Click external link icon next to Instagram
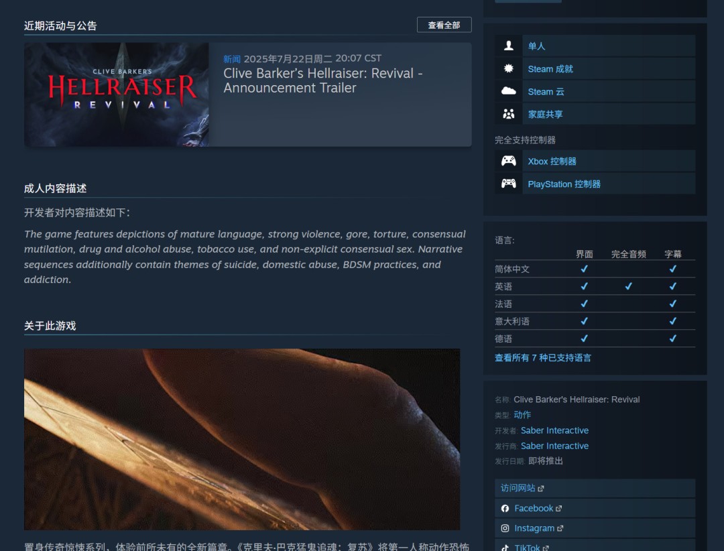Screen dimensions: 724x551 point(560,528)
